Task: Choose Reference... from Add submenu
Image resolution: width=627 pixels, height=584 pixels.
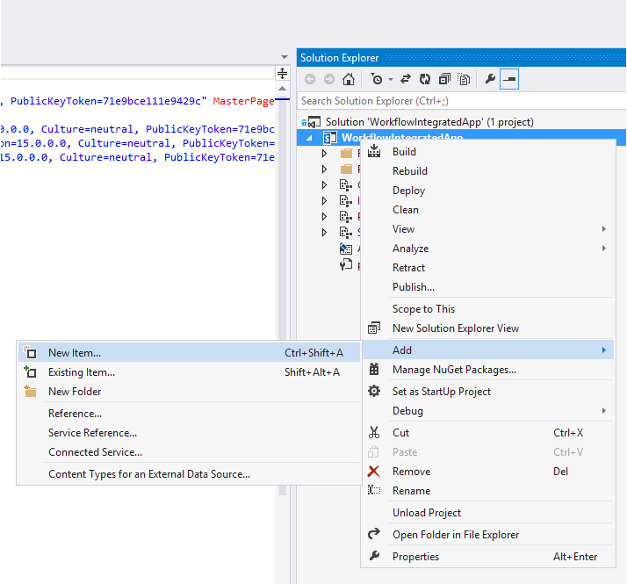Action: [x=76, y=414]
